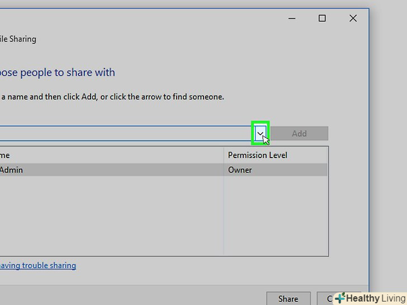407x305 pixels.
Task: Click the Owner permission cell
Action: (276, 170)
